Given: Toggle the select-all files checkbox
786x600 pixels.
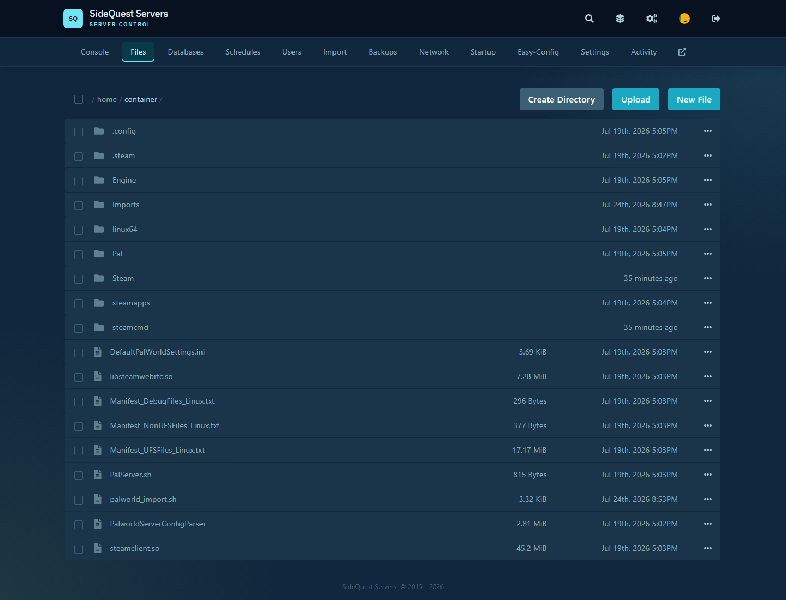Looking at the screenshot, I should pos(79,99).
